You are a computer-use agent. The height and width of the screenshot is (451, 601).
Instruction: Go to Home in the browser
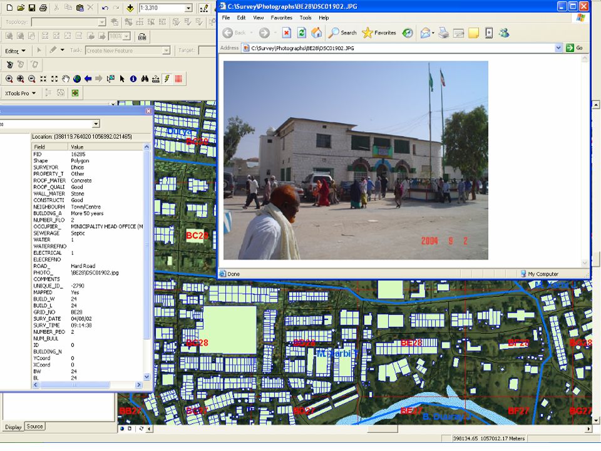click(x=317, y=33)
